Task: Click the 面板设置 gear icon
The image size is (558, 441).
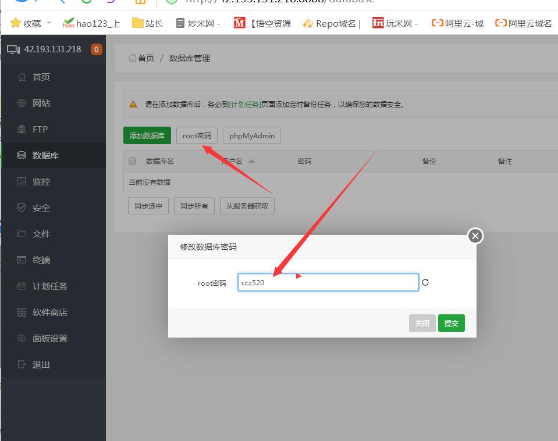Action: [22, 338]
